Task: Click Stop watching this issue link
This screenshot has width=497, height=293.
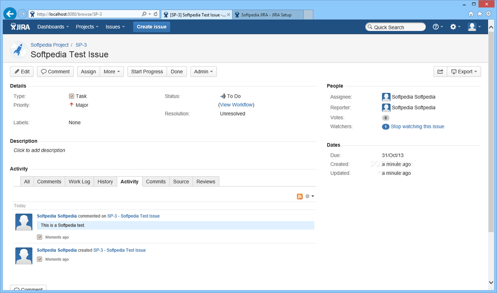Action: pos(417,127)
